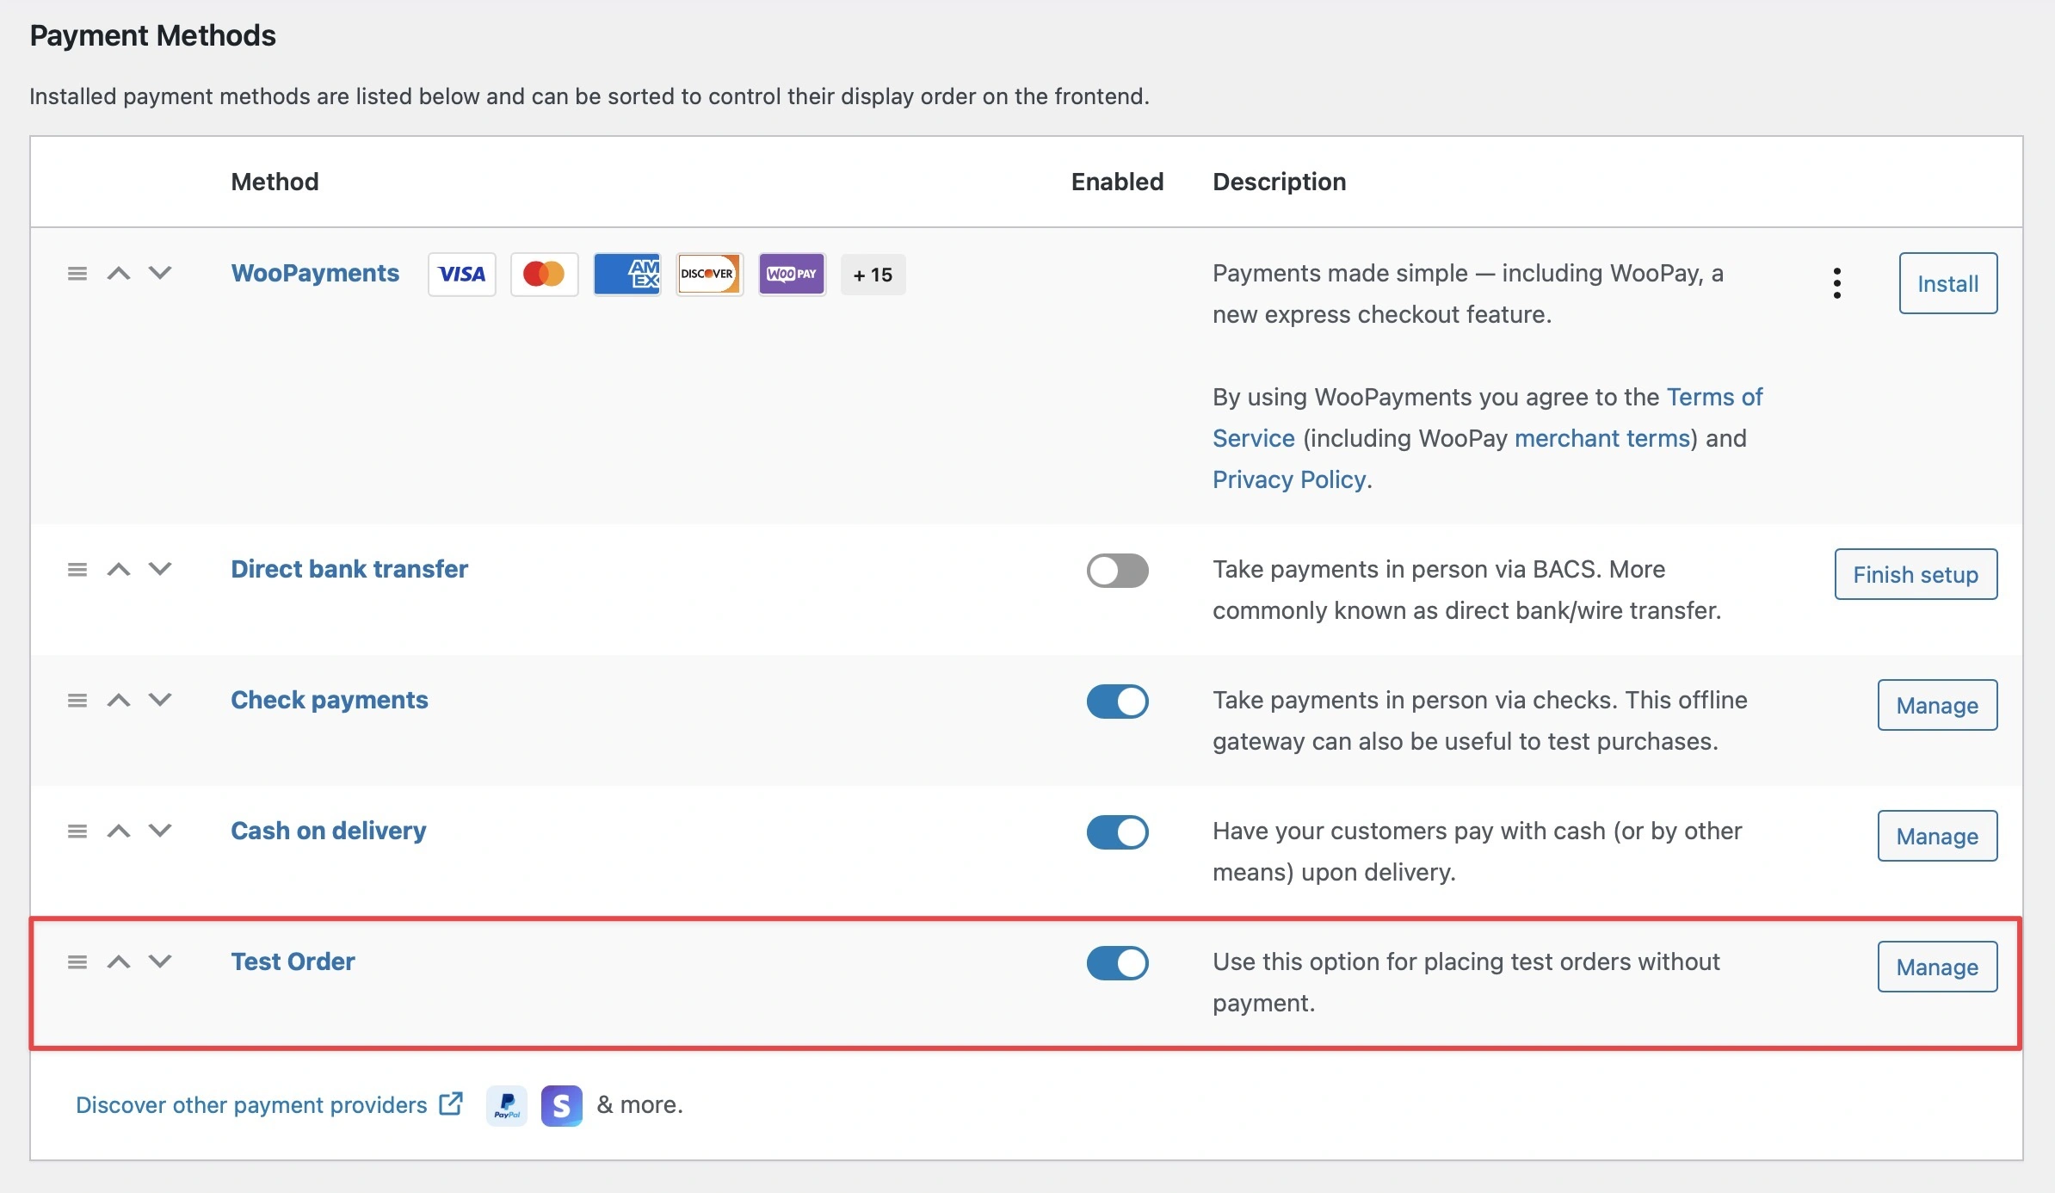Grab Test Order drag handle
Image resolution: width=2055 pixels, height=1193 pixels.
[77, 962]
